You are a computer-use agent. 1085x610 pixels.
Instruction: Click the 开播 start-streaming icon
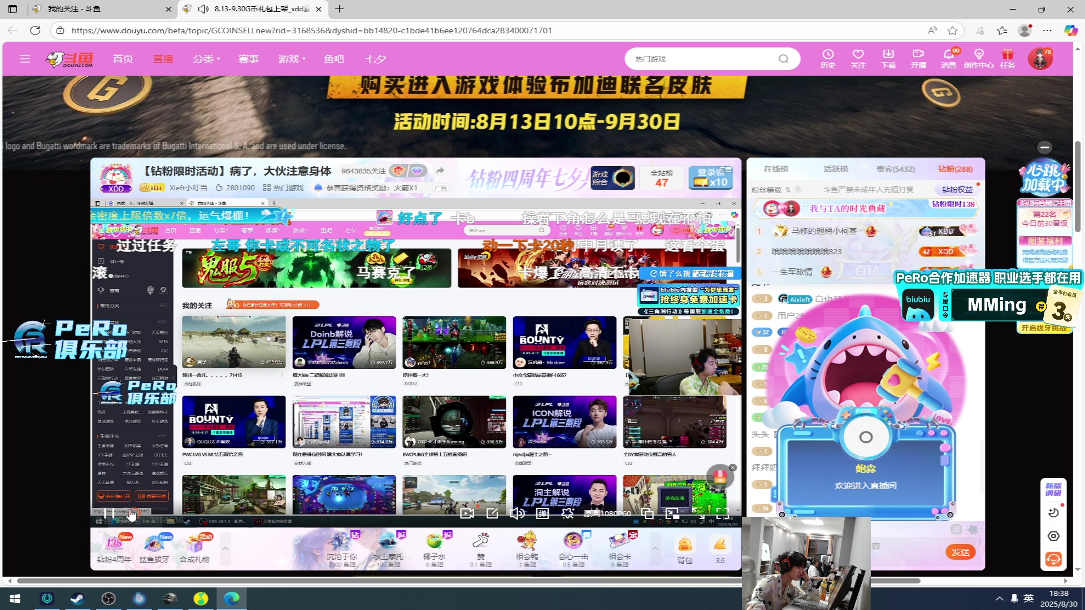[918, 58]
